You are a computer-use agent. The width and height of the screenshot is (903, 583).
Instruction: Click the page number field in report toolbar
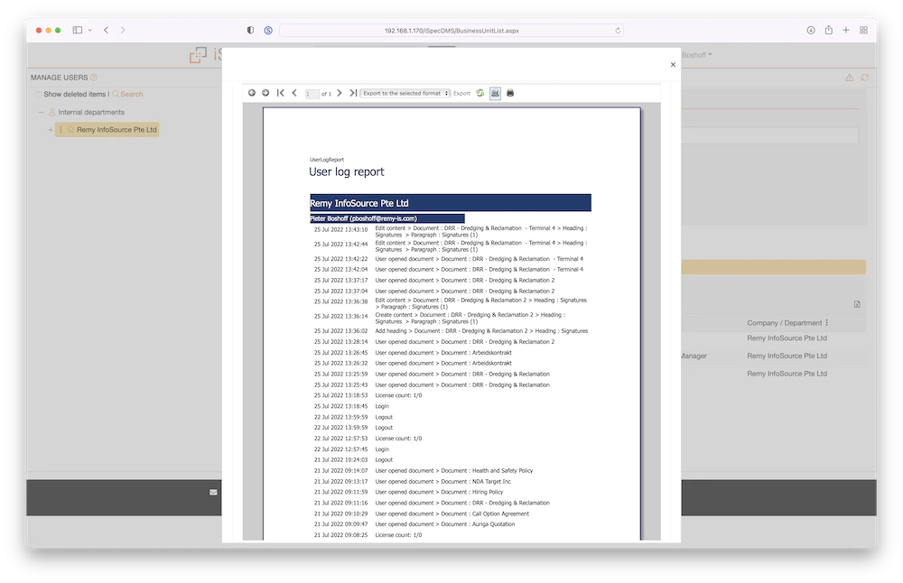coord(312,93)
